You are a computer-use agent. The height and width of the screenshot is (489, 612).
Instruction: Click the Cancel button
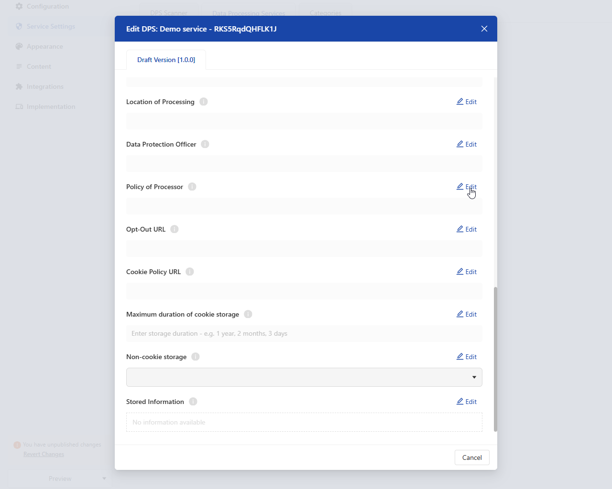pyautogui.click(x=472, y=457)
